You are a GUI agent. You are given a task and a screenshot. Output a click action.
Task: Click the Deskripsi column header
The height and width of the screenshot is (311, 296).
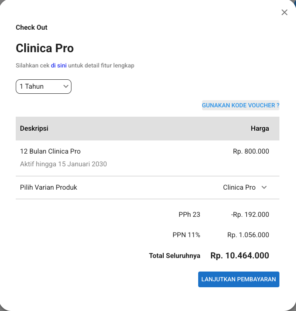click(x=34, y=128)
